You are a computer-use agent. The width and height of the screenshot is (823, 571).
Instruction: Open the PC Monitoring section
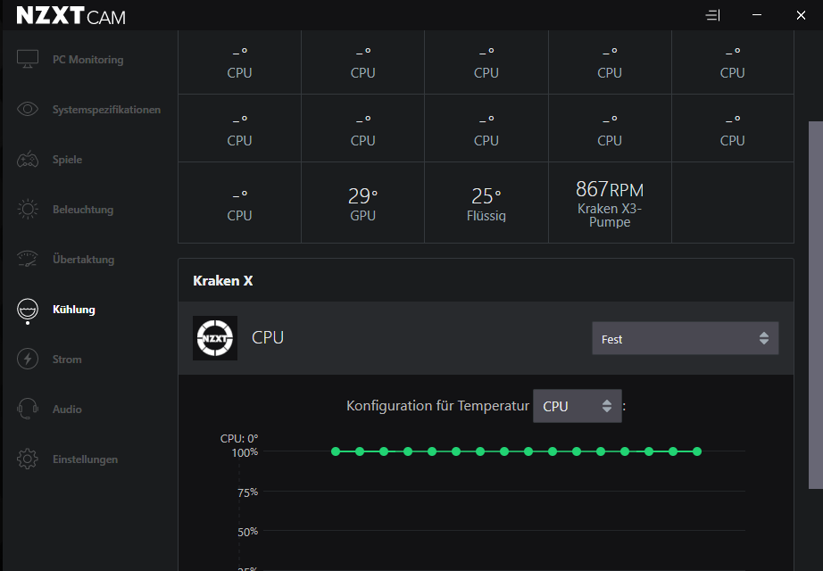(87, 59)
